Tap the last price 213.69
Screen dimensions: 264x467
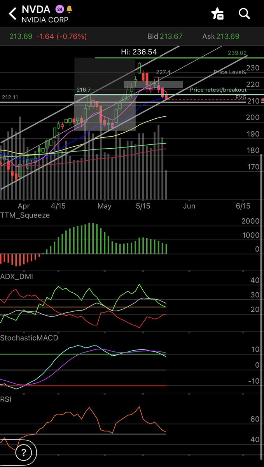(x=21, y=37)
